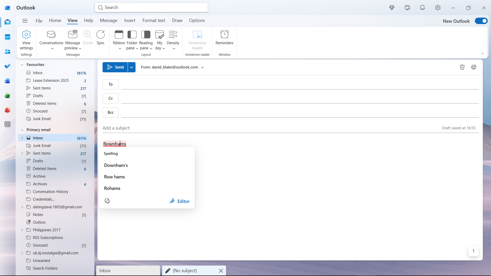Switch to the Draw tab
Image resolution: width=491 pixels, height=276 pixels.
[177, 20]
